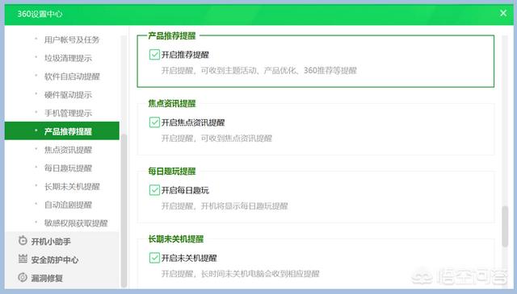Click the 360设置中心 title text
Screen dimensions: 517x294
[x=40, y=14]
